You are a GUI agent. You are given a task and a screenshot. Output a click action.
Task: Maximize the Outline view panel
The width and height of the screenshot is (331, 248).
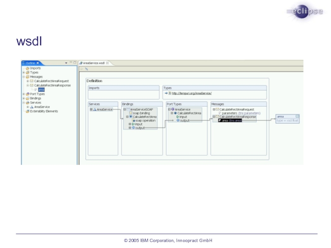[74, 63]
